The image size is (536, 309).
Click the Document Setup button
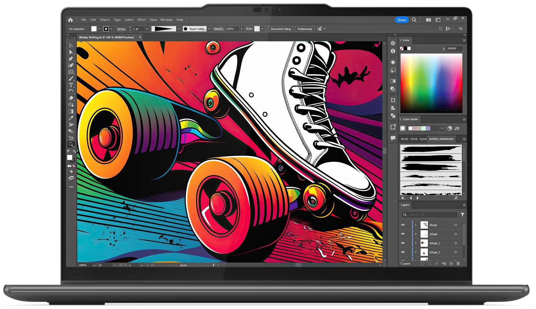pyautogui.click(x=281, y=29)
